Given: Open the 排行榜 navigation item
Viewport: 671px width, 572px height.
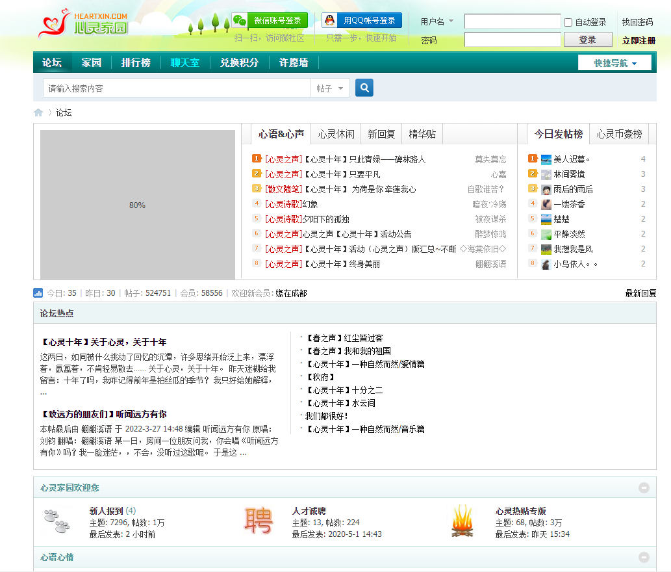Looking at the screenshot, I should (x=136, y=62).
